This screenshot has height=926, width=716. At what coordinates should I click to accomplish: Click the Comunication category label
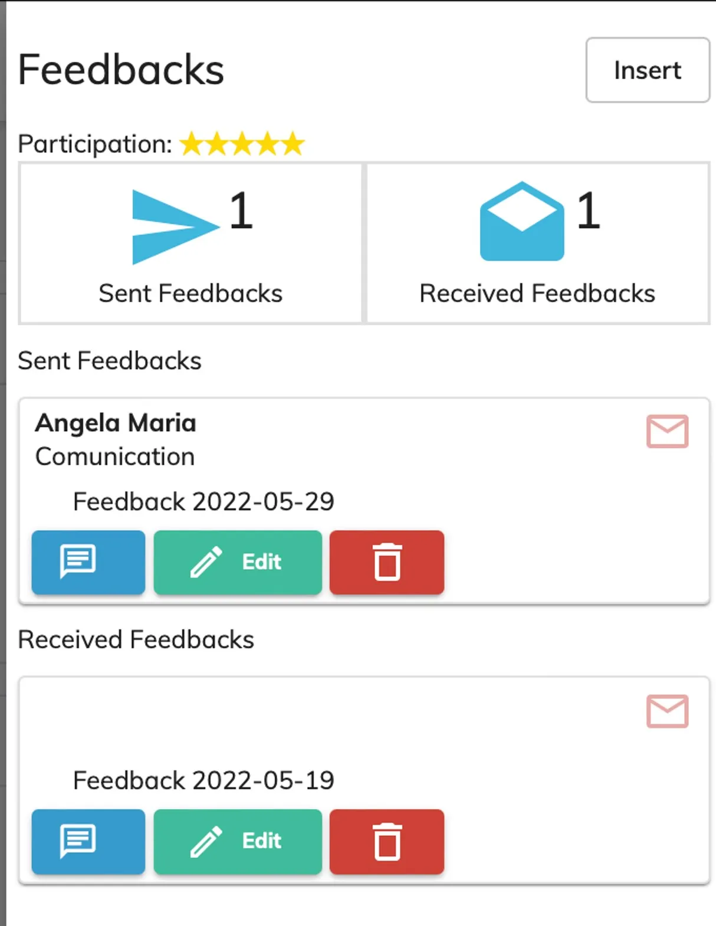click(x=115, y=457)
